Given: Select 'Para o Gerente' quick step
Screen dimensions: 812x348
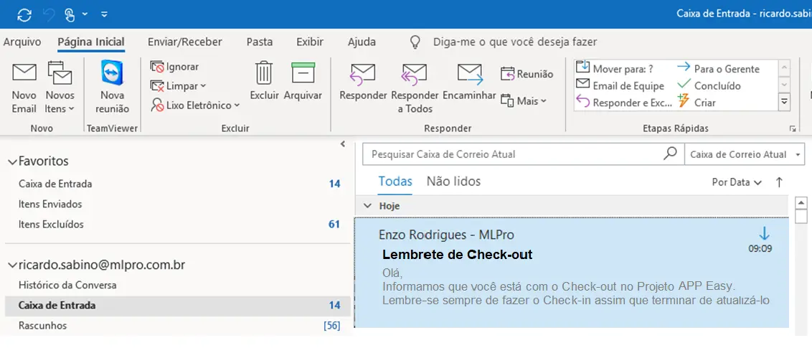Looking at the screenshot, I should (x=718, y=68).
